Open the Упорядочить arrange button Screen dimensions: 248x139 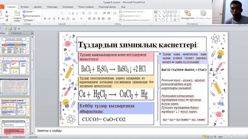tap(188, 15)
